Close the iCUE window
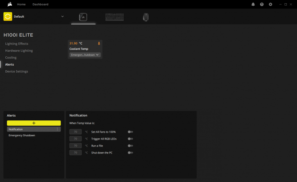This screenshot has width=297, height=182. tap(291, 4)
